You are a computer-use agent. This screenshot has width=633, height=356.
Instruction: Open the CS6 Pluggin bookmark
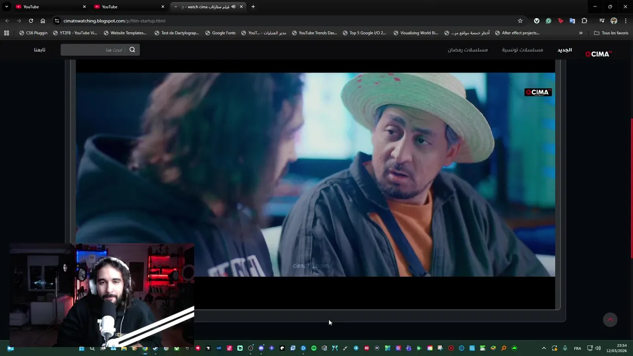(x=33, y=33)
